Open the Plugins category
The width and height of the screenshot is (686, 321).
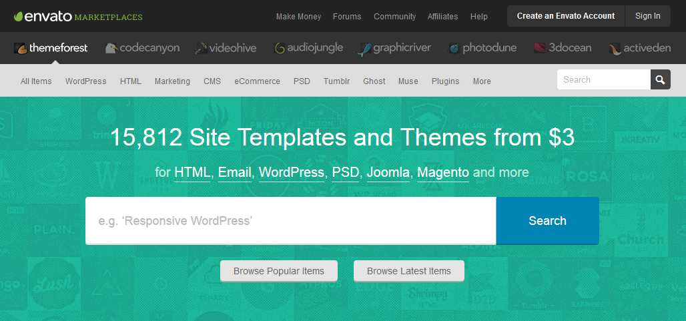coord(445,81)
